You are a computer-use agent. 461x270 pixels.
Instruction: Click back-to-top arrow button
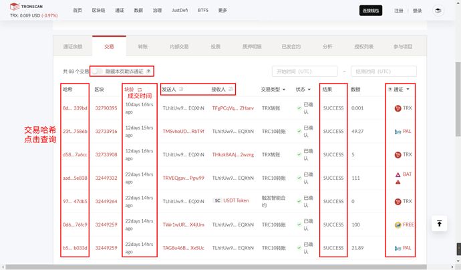439,223
